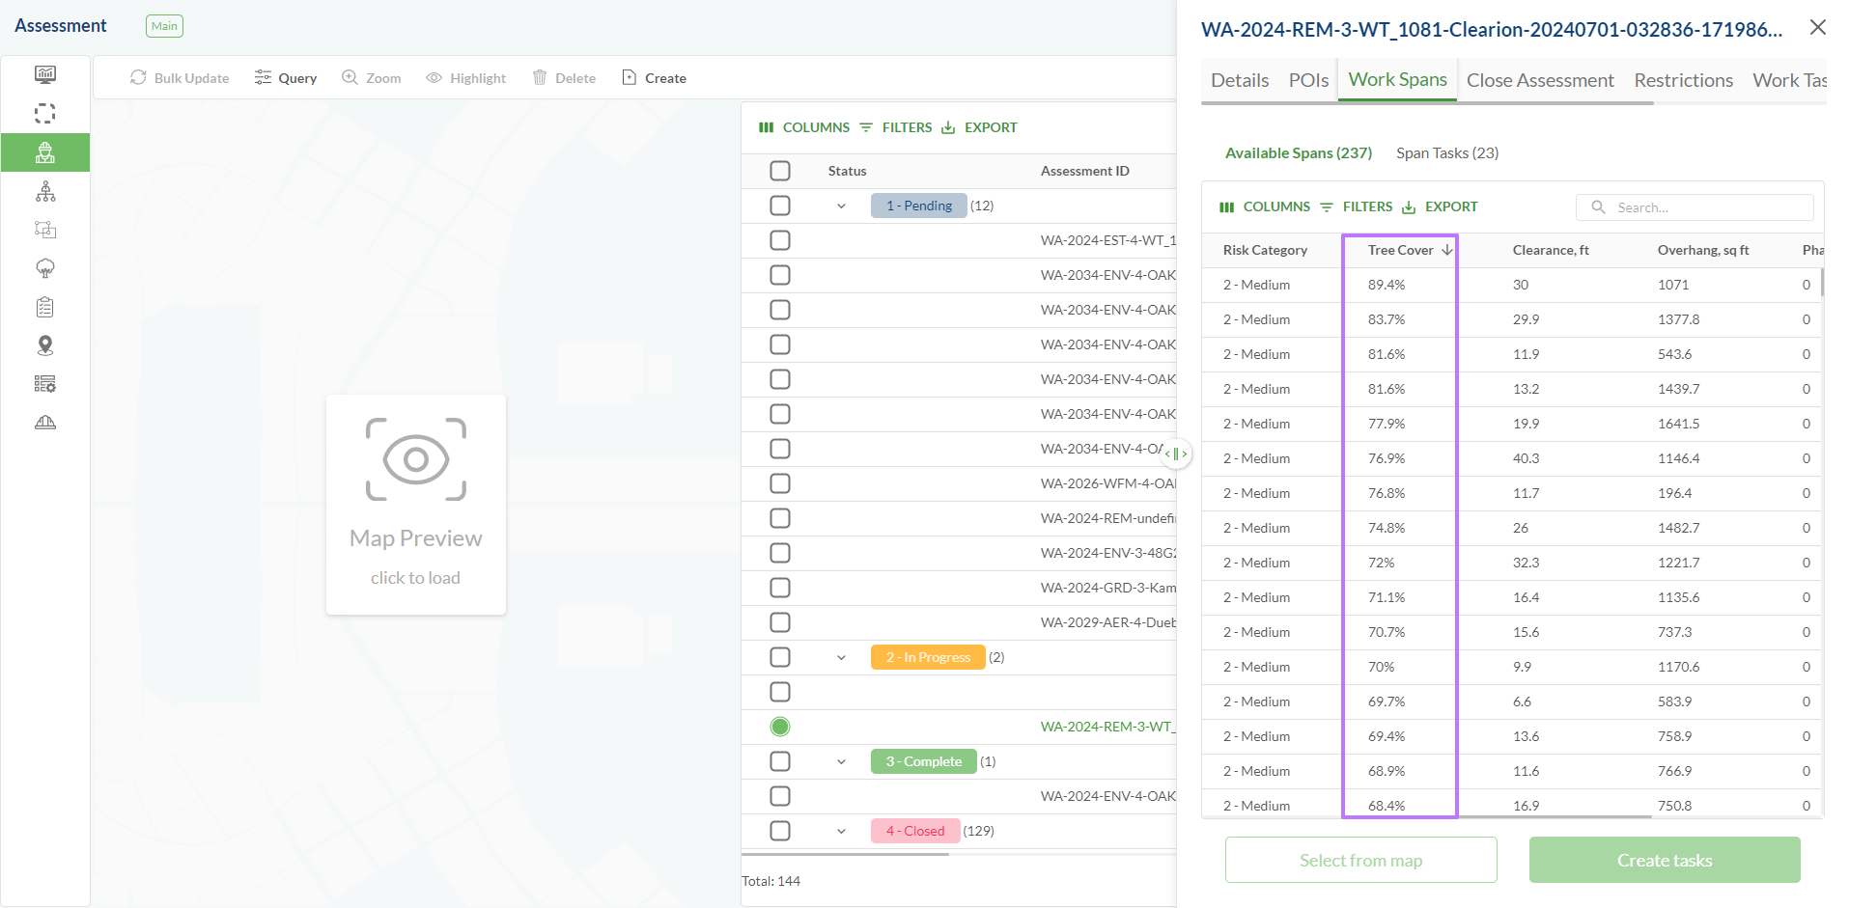Sort by Clearance, ft column header
Image resolution: width=1849 pixels, height=908 pixels.
tap(1551, 250)
